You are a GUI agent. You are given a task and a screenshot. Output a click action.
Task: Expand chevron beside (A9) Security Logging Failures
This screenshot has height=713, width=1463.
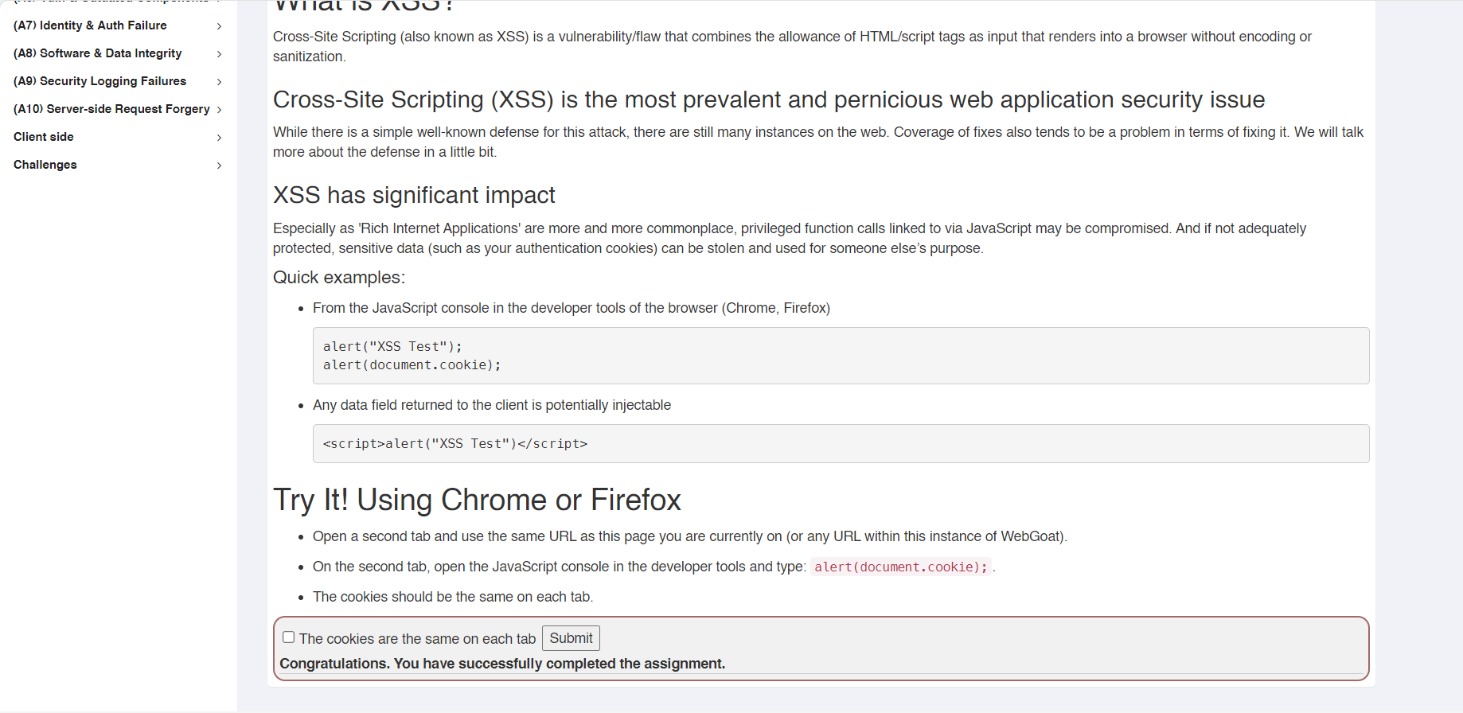[219, 82]
